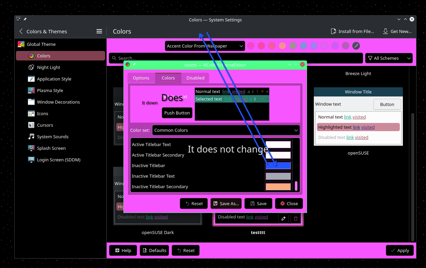Choose Active Titlebar Secondary color swatch
426x268 pixels.
click(x=278, y=155)
